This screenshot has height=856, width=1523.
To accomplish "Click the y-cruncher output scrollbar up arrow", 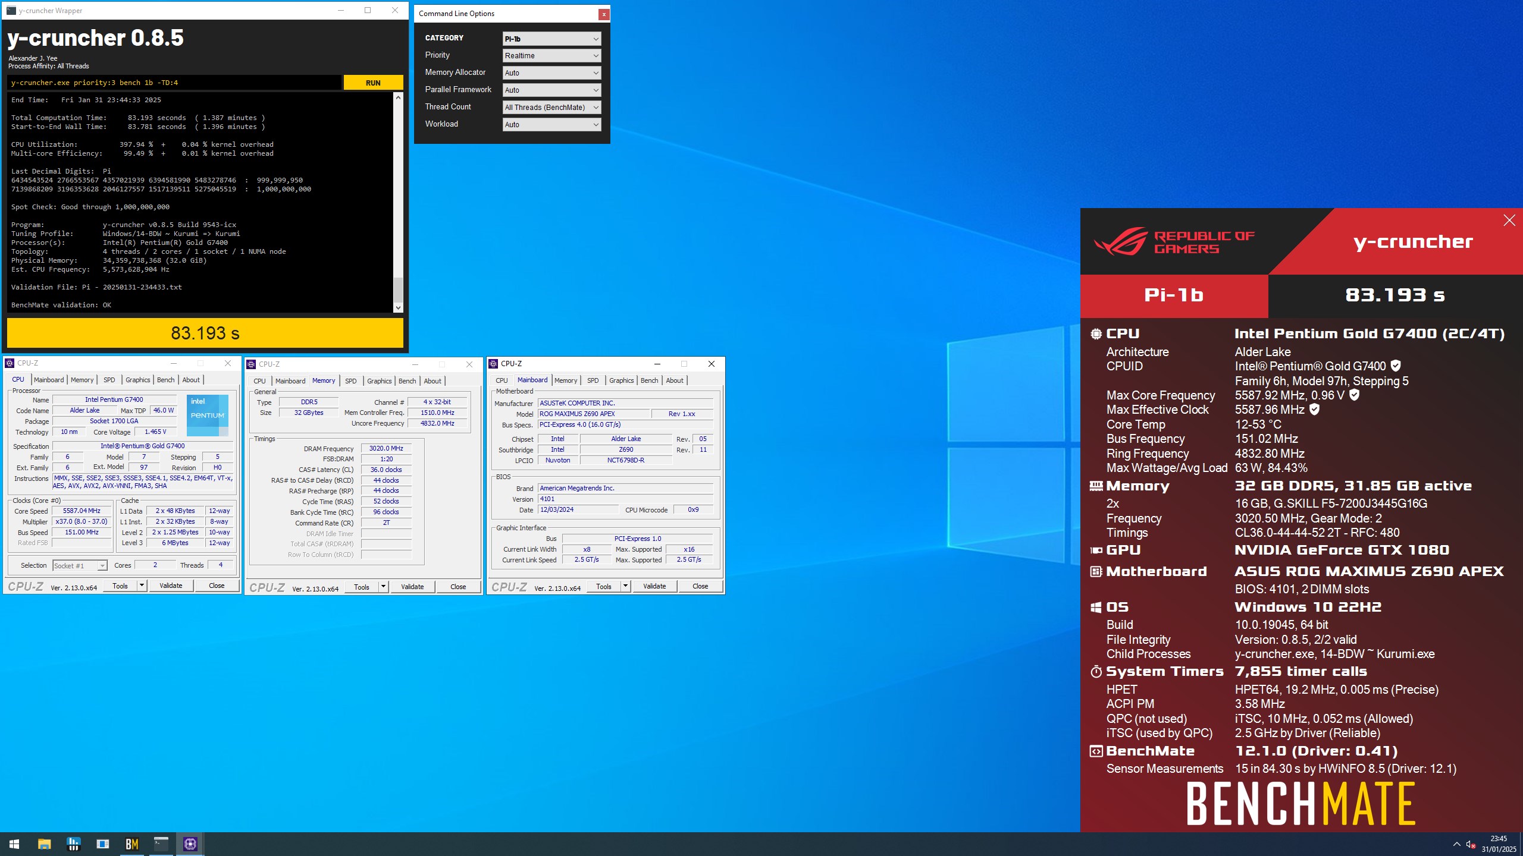I will pos(398,97).
